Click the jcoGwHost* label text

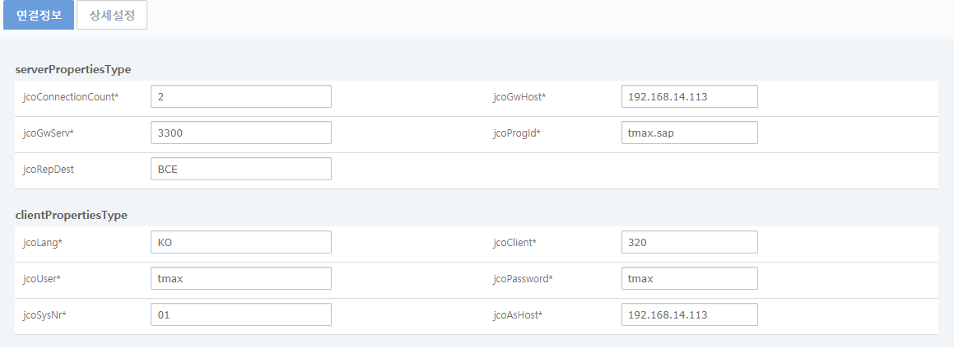pos(519,97)
